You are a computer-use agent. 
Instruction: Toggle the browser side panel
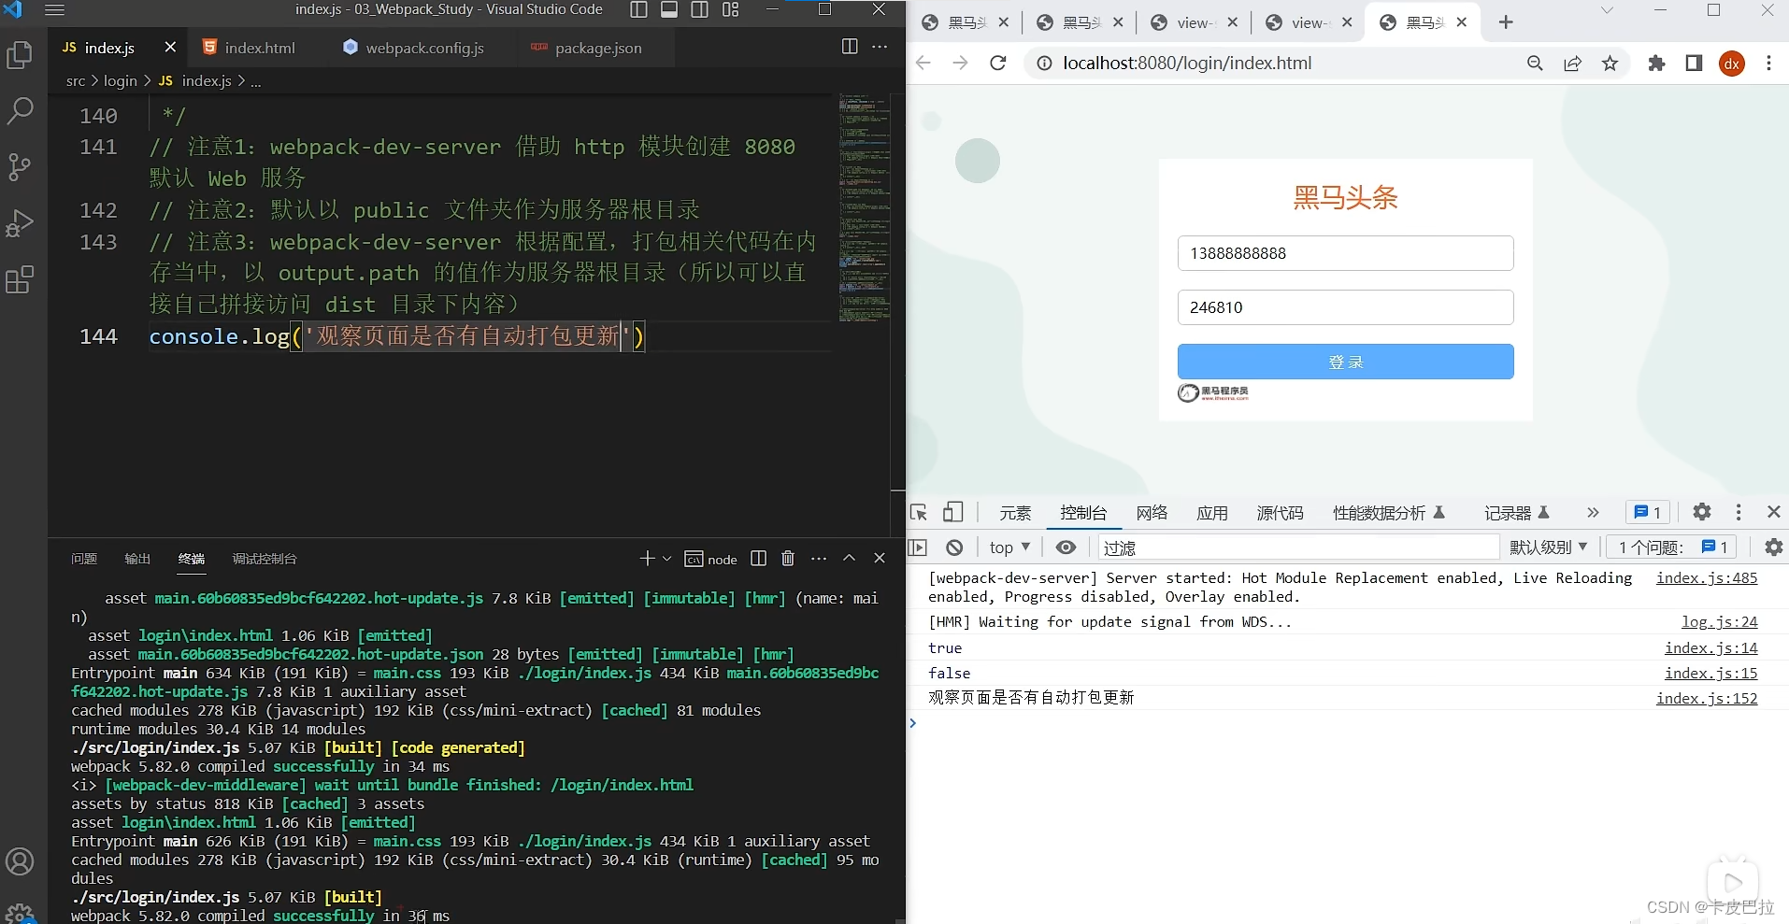[1694, 63]
